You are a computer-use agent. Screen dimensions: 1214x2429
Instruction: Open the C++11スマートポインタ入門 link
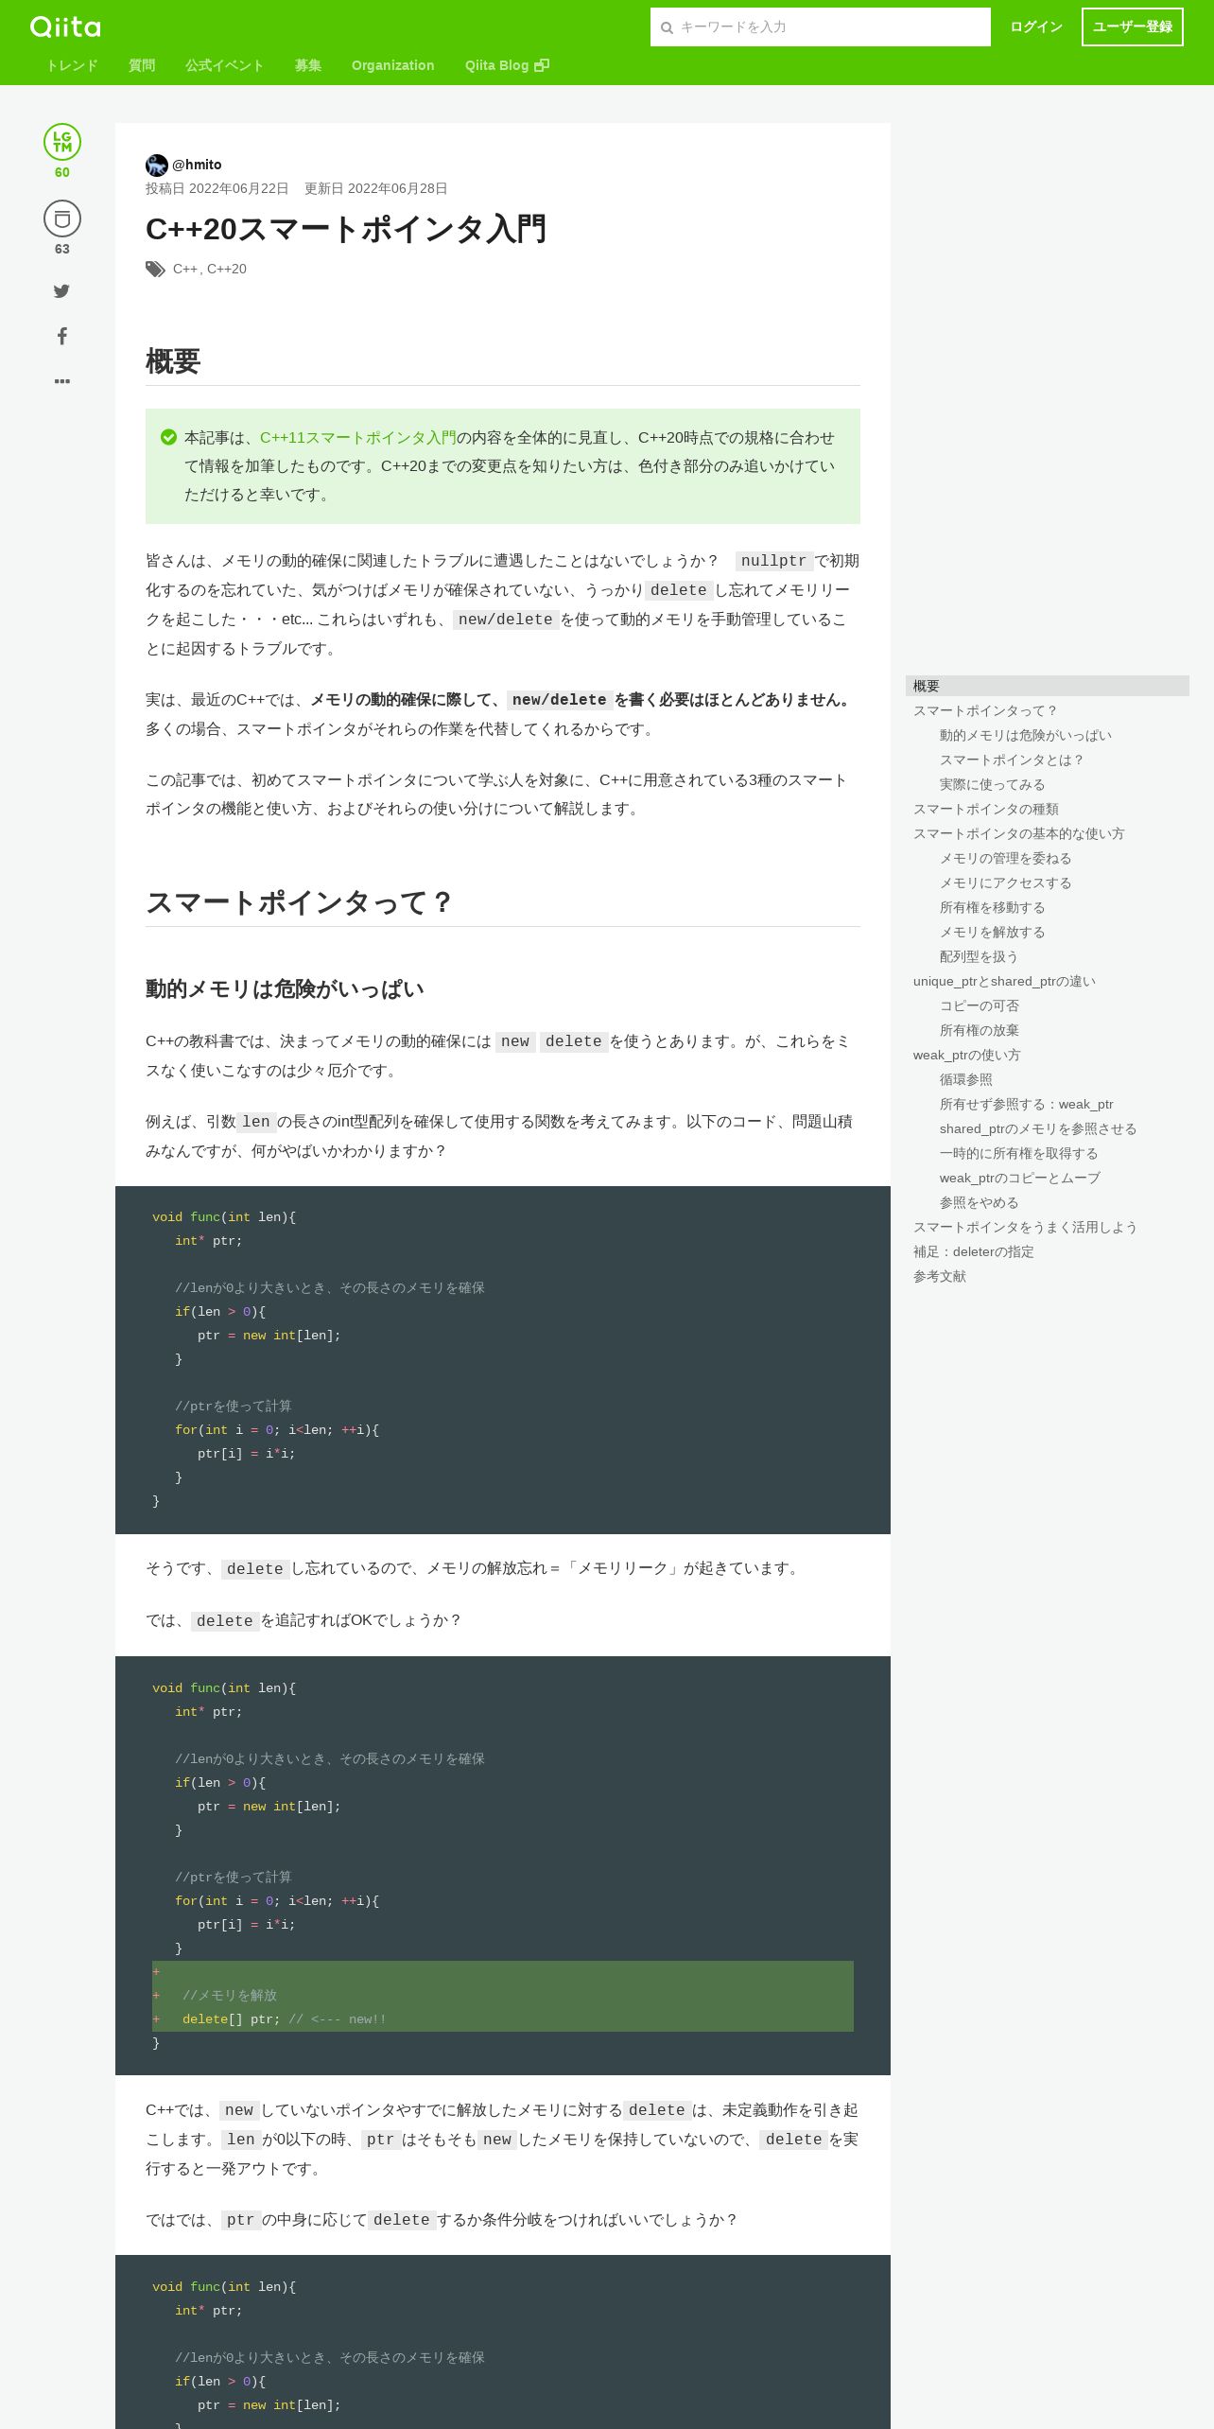[358, 438]
